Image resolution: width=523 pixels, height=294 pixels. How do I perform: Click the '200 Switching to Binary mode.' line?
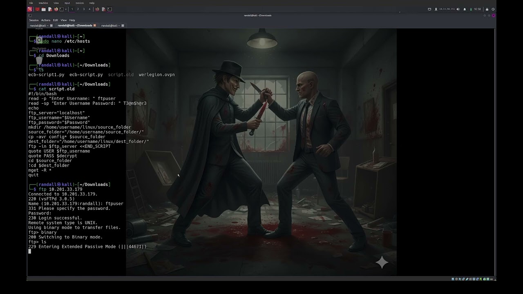point(65,237)
